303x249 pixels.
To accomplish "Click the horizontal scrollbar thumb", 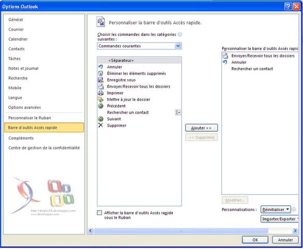I will tap(181, 231).
